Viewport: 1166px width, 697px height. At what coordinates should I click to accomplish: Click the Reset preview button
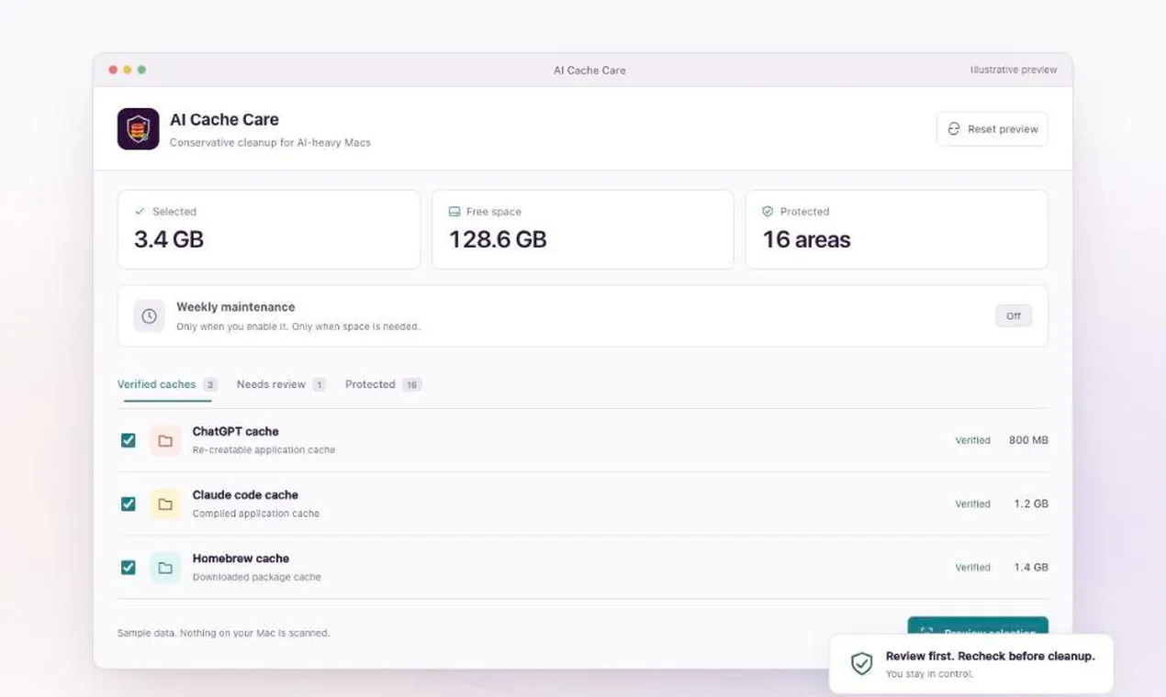(x=992, y=129)
